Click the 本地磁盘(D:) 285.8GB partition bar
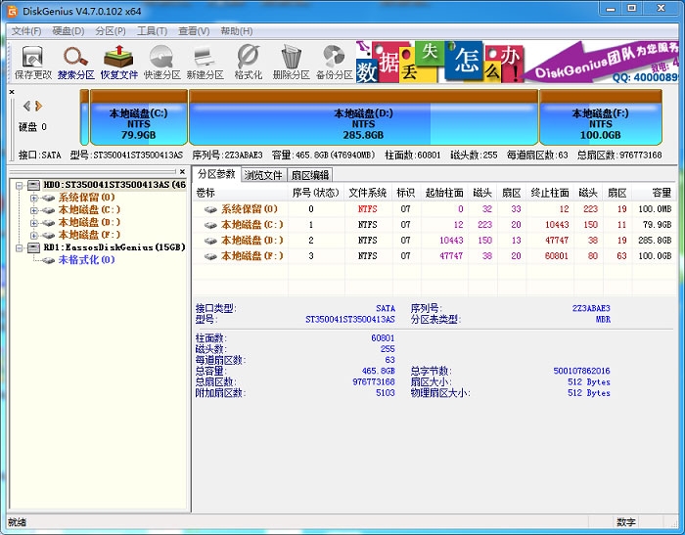 363,123
